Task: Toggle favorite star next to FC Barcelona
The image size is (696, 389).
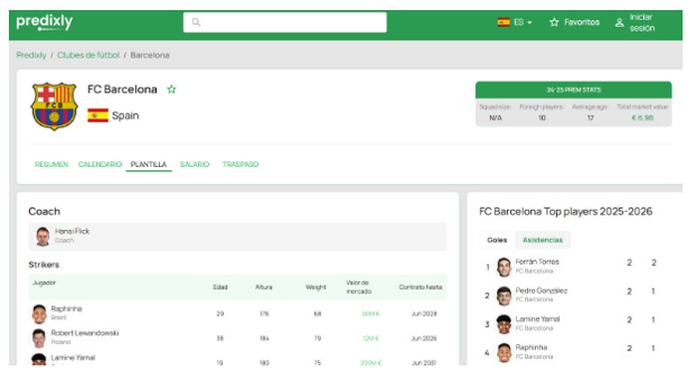Action: click(171, 90)
